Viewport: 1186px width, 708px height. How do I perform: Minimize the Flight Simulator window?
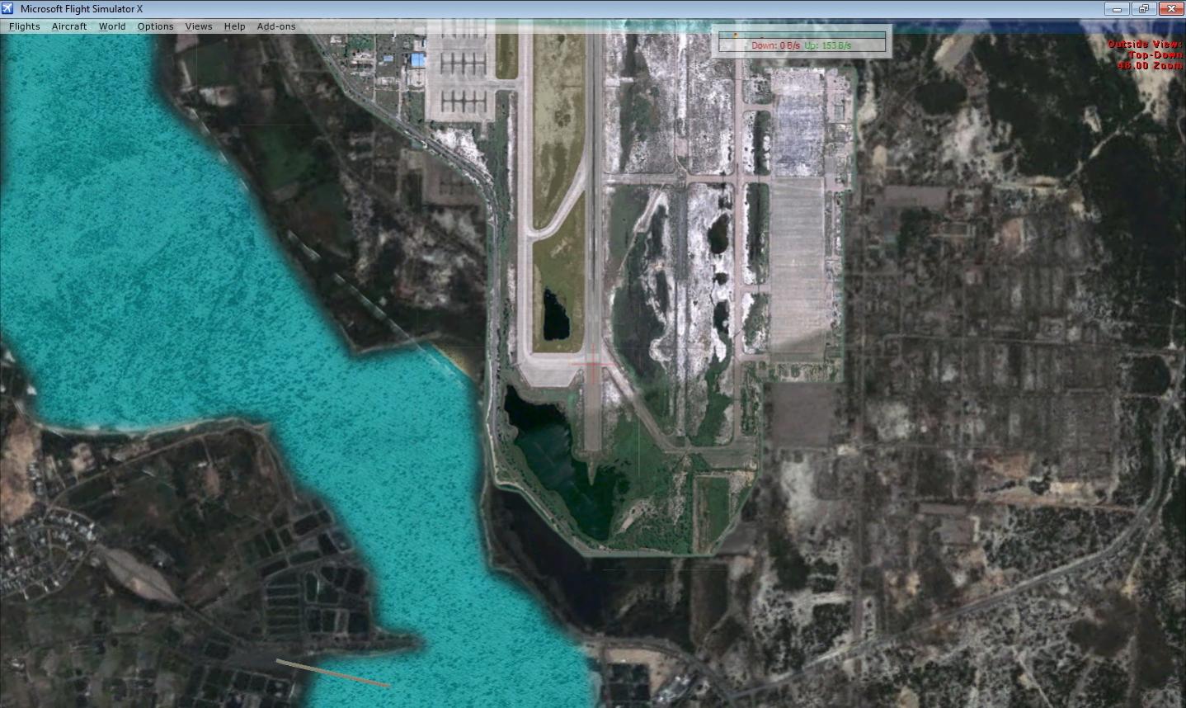pos(1118,9)
